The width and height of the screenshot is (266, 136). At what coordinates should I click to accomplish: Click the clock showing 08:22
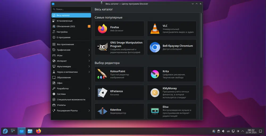click(251, 131)
